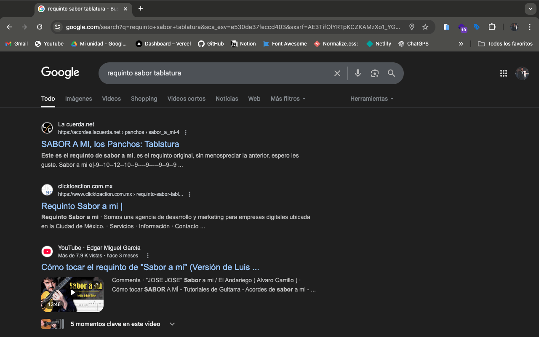This screenshot has width=539, height=337.
Task: Click the browser forward arrow
Action: point(24,27)
